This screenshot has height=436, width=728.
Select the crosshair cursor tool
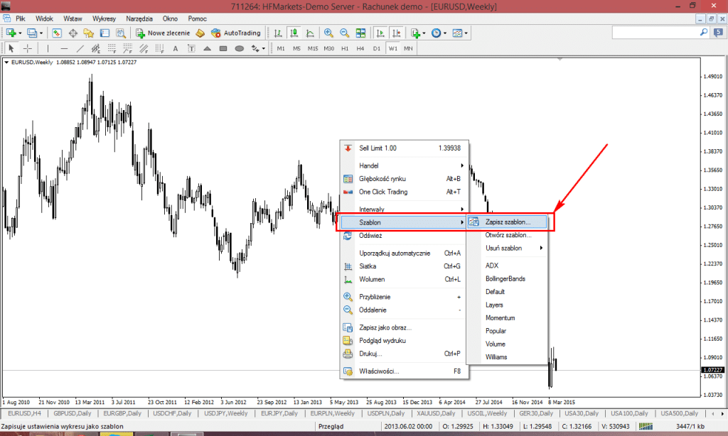click(x=28, y=48)
